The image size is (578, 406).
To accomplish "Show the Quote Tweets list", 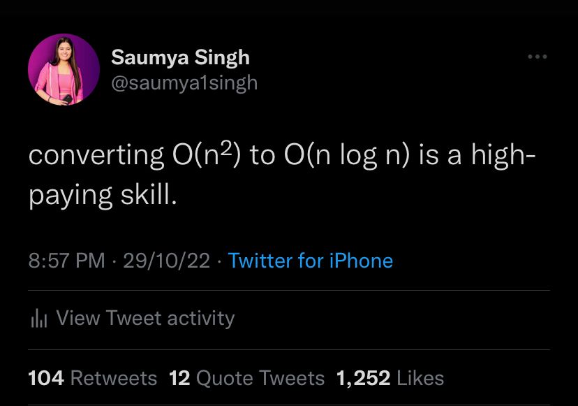I will coord(260,378).
